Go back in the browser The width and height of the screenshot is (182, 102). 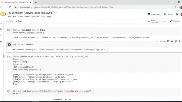[1, 7]
